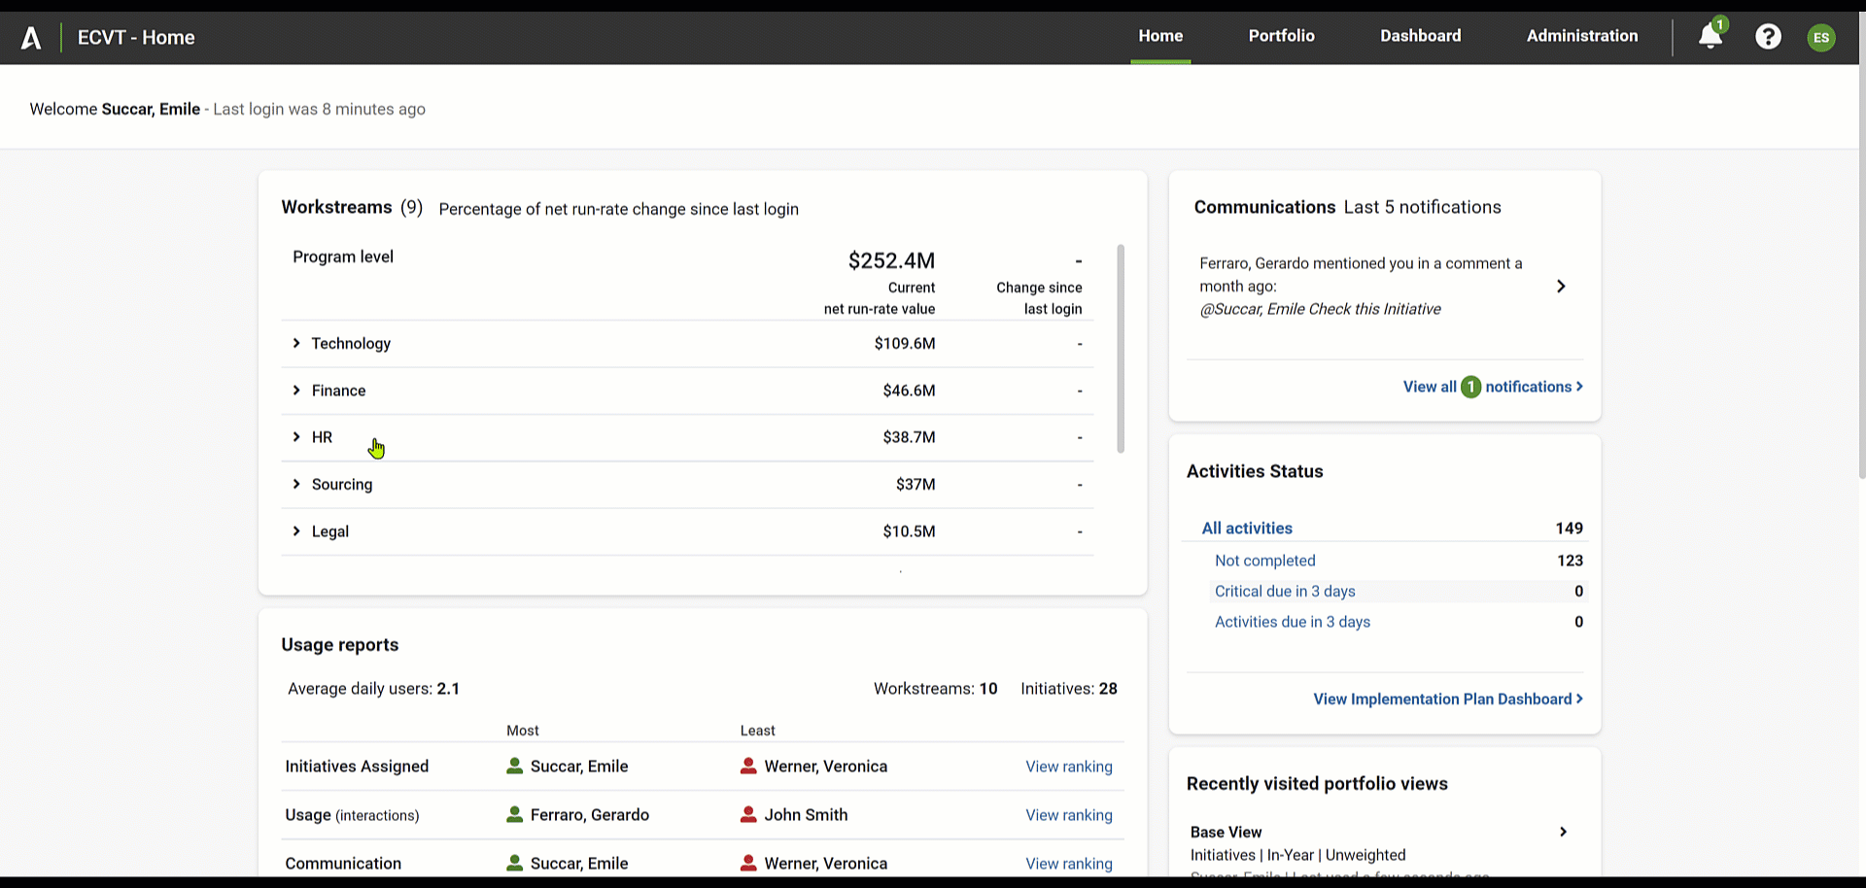This screenshot has width=1866, height=888.
Task: Click the green user icon in the Communication row
Action: point(515,863)
